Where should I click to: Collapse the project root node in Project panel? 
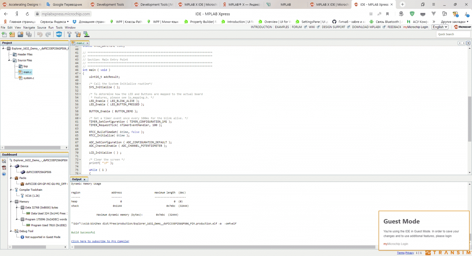[x=4, y=48]
